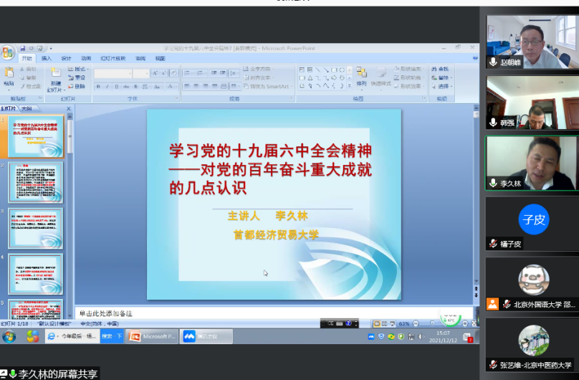579x380 pixels.
Task: Click the Office button in PowerPoint
Action: (7, 52)
